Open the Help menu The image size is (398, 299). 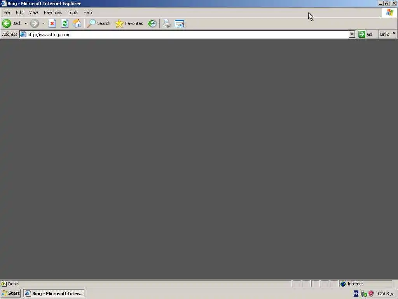(87, 12)
